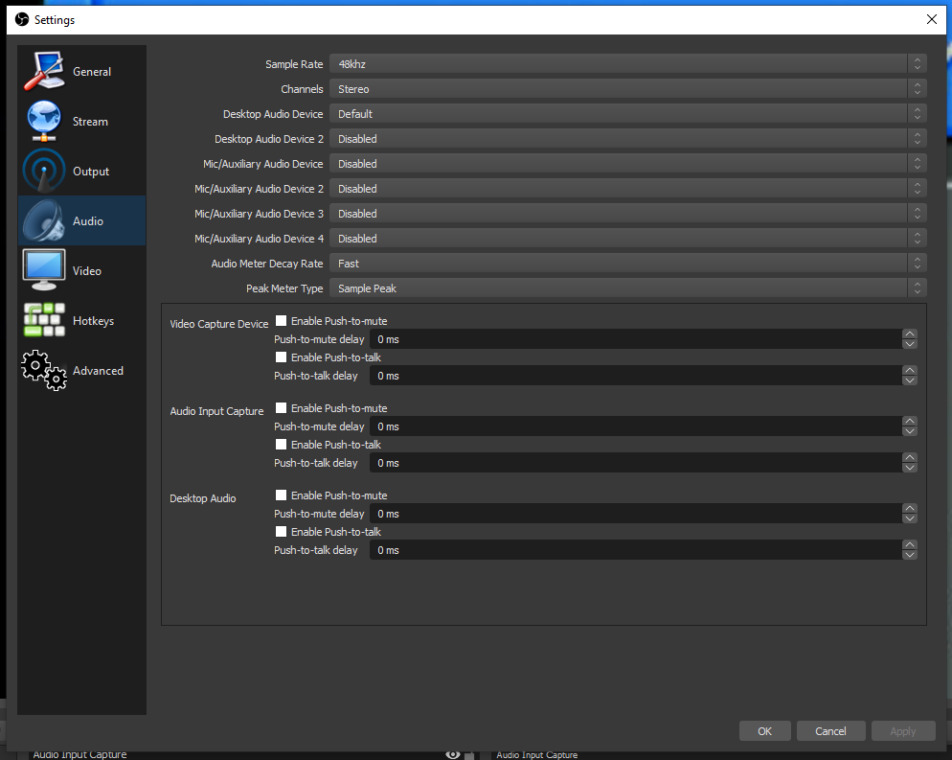Open Mic/Auxiliary Audio Device 4 dropdown
Viewport: 952px width, 760px height.
627,238
